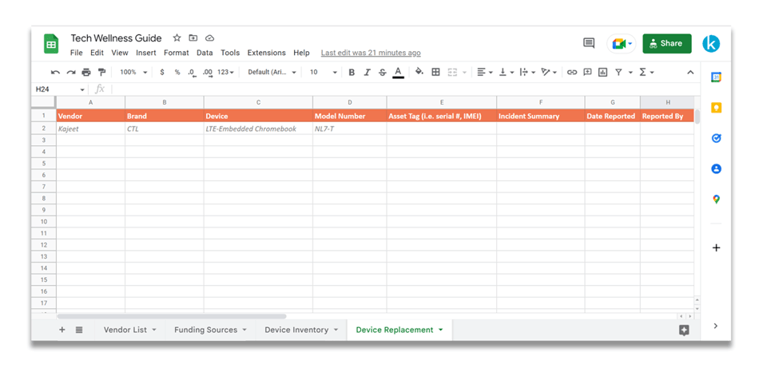Click the Insert comment icon
Screen dimensions: 767x376
coord(587,72)
